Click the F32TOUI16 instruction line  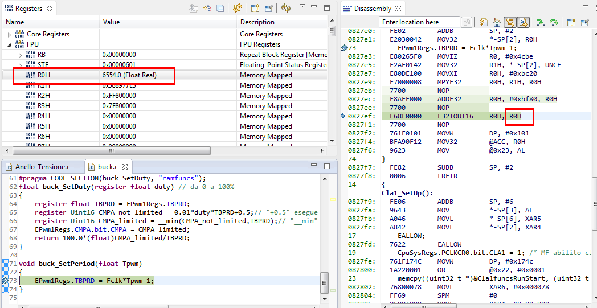point(485,117)
